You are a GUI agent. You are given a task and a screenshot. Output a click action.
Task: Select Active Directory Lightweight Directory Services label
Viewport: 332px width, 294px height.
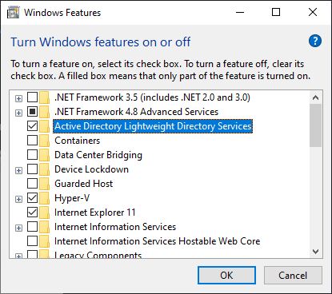pos(153,126)
